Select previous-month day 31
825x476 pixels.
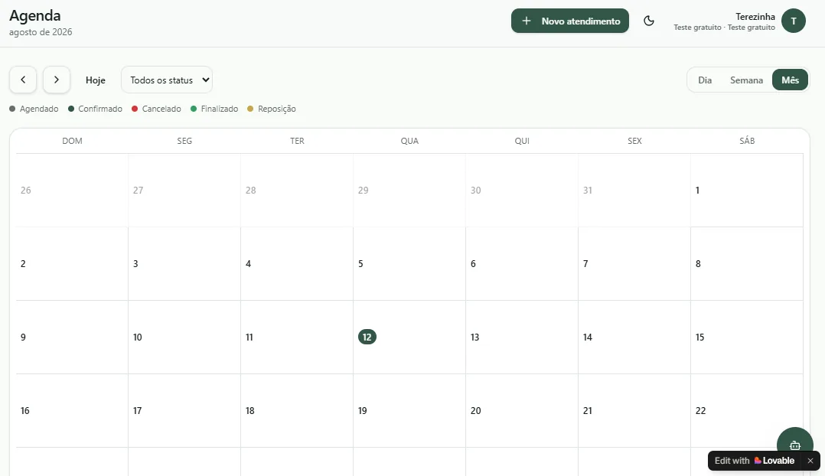pos(588,191)
